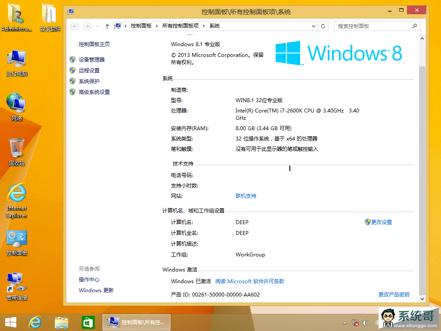Viewport: 441px width, 331px height.
Task: Click the 笔和触摸 value "没有可用于此显示器的笔或触控输入"
Action: pyautogui.click(x=277, y=149)
